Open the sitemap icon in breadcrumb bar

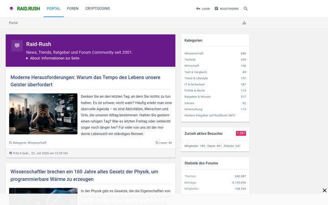tap(244, 23)
